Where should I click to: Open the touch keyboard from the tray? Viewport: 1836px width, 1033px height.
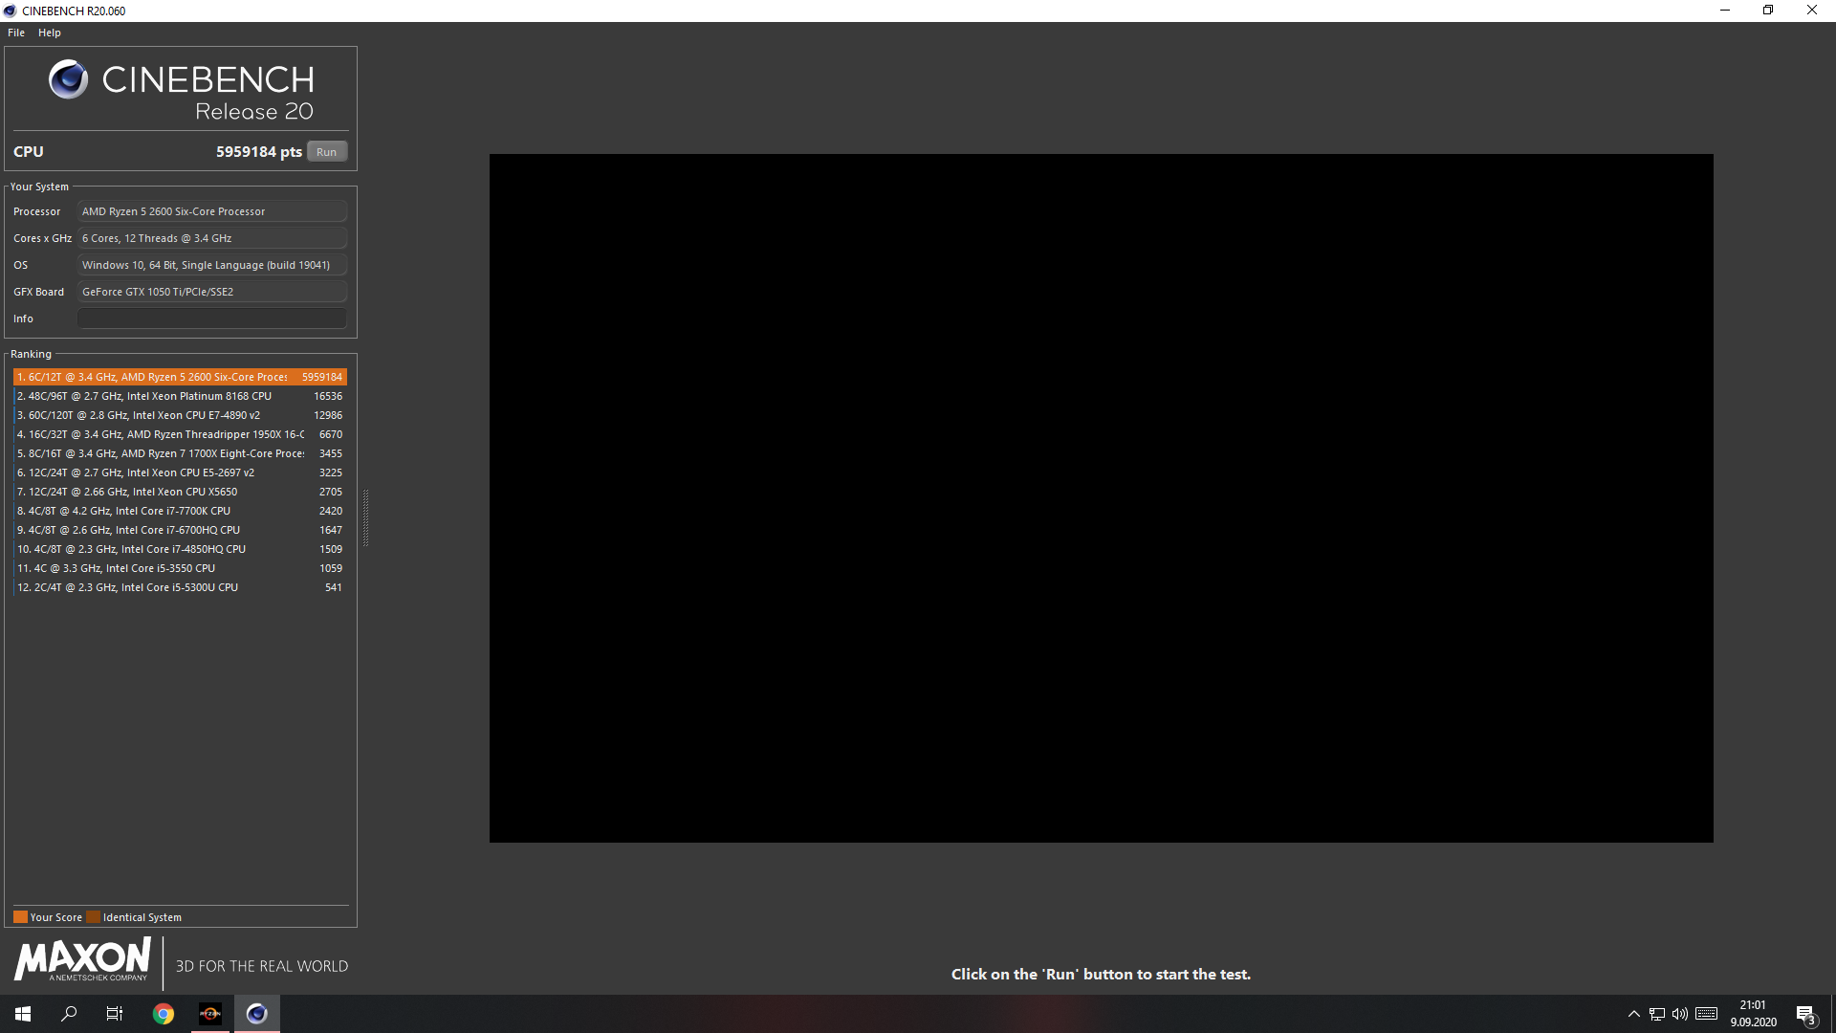click(x=1708, y=1014)
